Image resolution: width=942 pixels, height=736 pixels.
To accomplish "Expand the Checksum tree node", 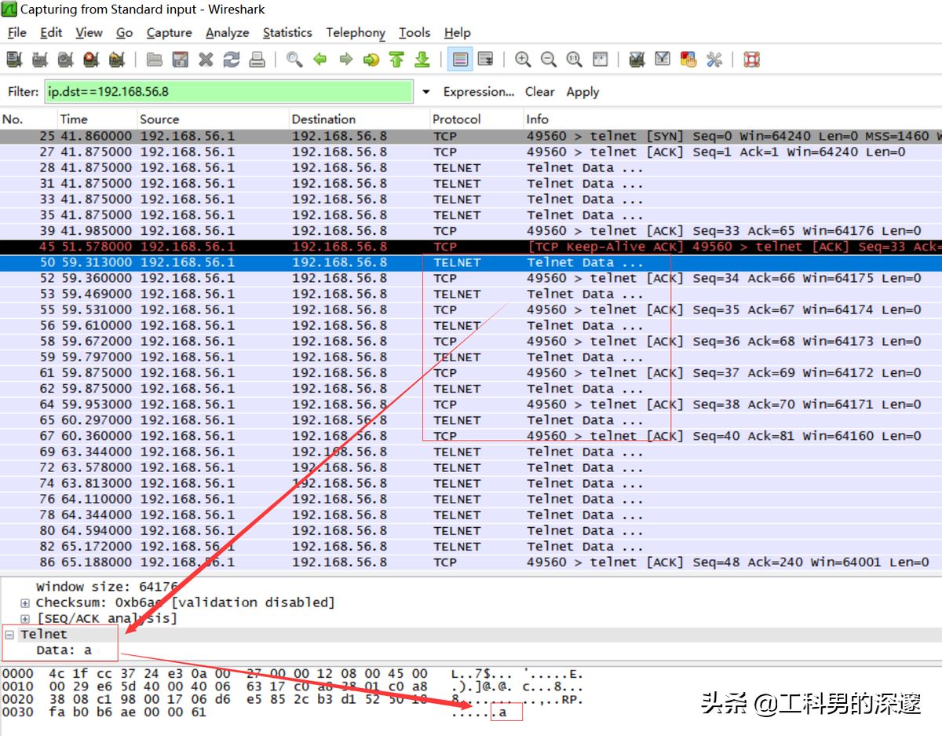I will point(25,603).
